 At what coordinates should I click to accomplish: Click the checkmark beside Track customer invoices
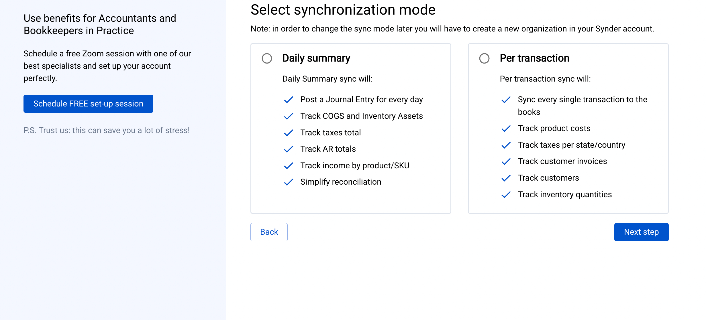[x=506, y=161]
